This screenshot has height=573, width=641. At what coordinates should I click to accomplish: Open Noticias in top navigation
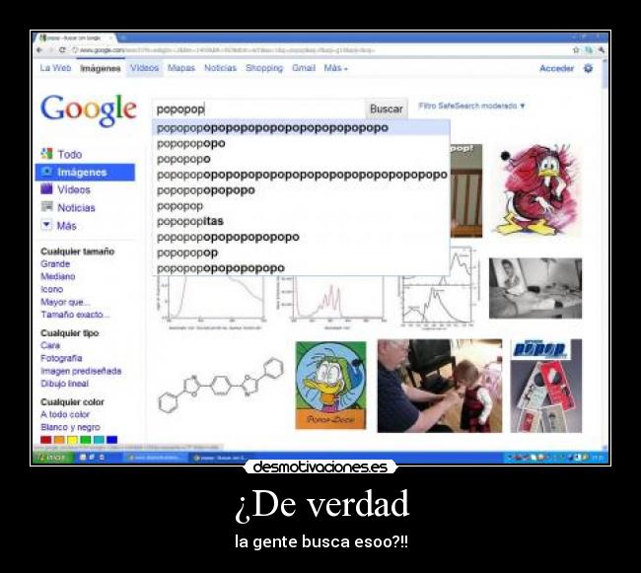220,68
